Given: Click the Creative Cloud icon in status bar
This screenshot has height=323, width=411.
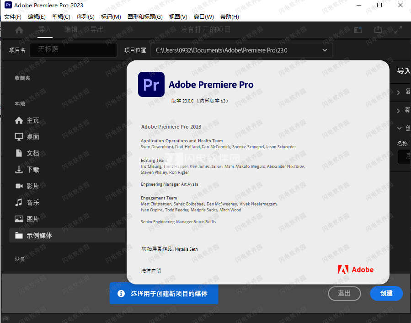Looking at the screenshot, I should 5,319.
